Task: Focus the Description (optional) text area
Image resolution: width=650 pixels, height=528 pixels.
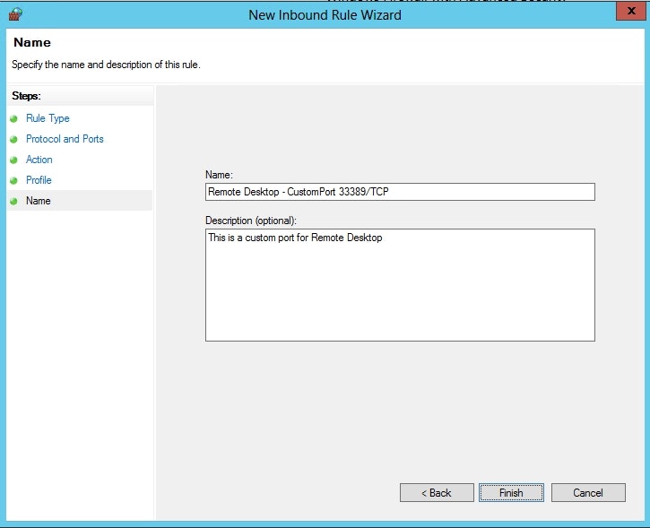Action: click(400, 285)
